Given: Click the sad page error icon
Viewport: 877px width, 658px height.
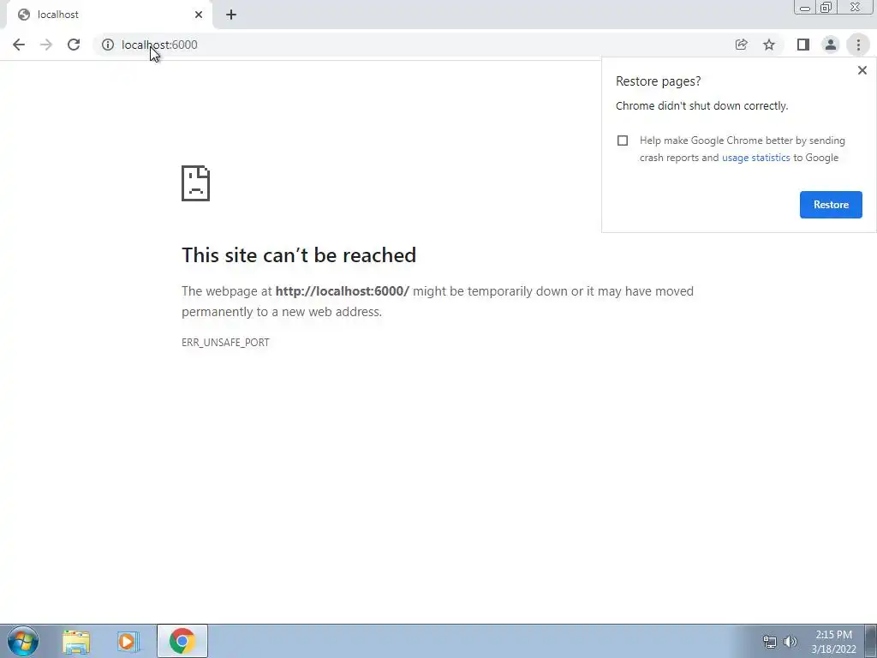Looking at the screenshot, I should [196, 183].
